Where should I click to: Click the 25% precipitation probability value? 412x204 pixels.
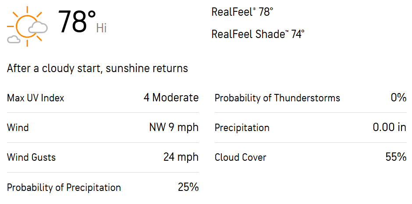[188, 187]
